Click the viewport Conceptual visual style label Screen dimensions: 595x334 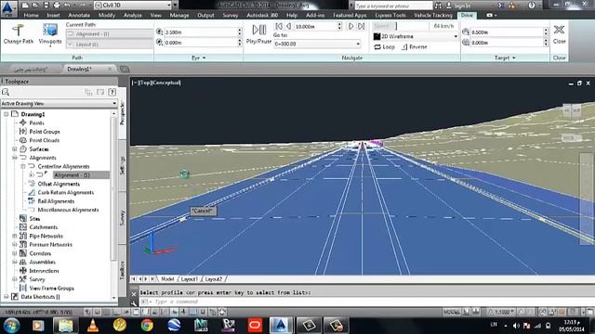point(167,83)
